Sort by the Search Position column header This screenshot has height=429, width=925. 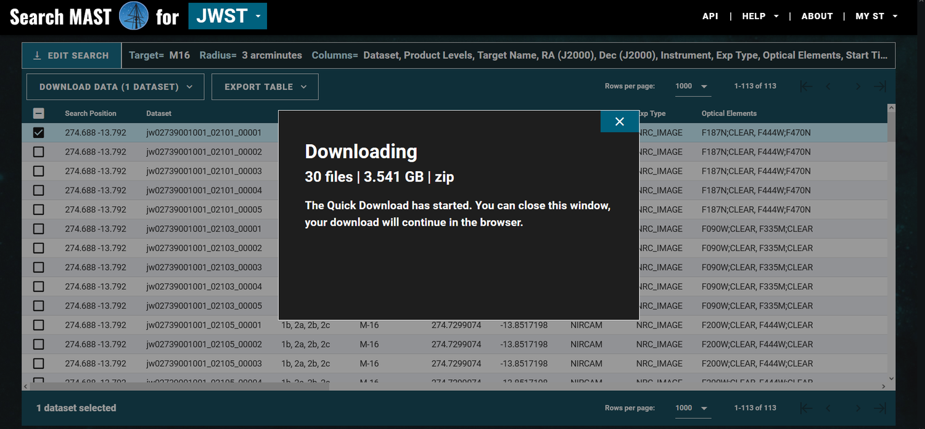(91, 113)
